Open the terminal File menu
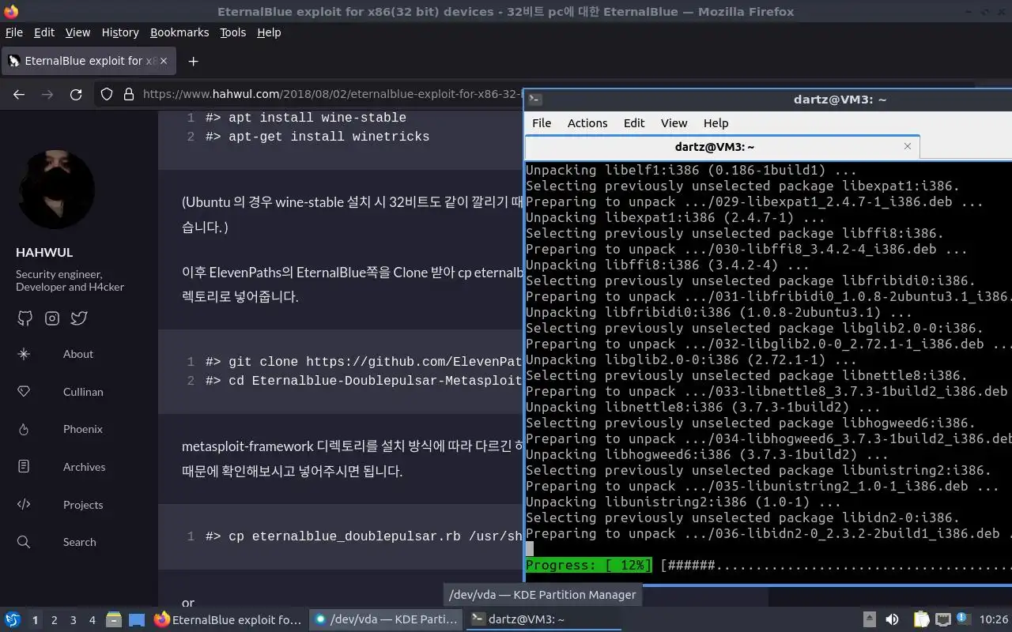Screen dimensions: 1012x632 pyautogui.click(x=542, y=122)
